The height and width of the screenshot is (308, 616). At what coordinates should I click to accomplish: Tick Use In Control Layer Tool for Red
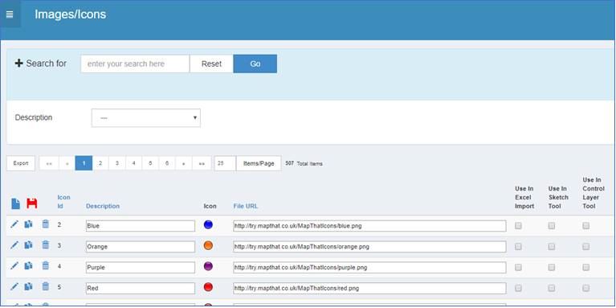[585, 288]
